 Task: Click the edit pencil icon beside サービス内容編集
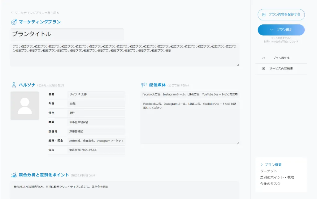tap(264, 68)
